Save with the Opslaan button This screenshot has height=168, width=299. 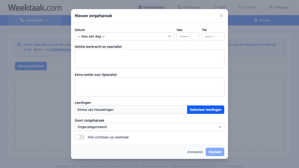click(x=215, y=152)
